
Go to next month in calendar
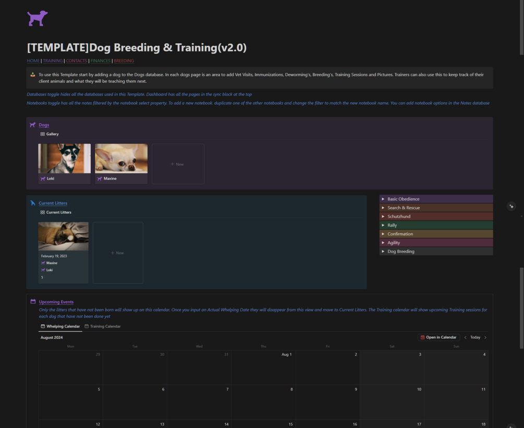485,337
